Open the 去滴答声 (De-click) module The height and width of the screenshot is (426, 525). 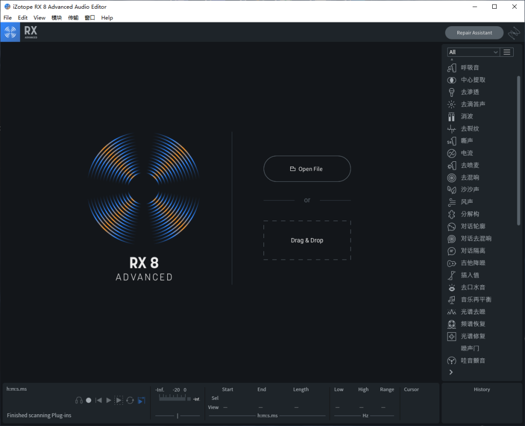click(467, 104)
